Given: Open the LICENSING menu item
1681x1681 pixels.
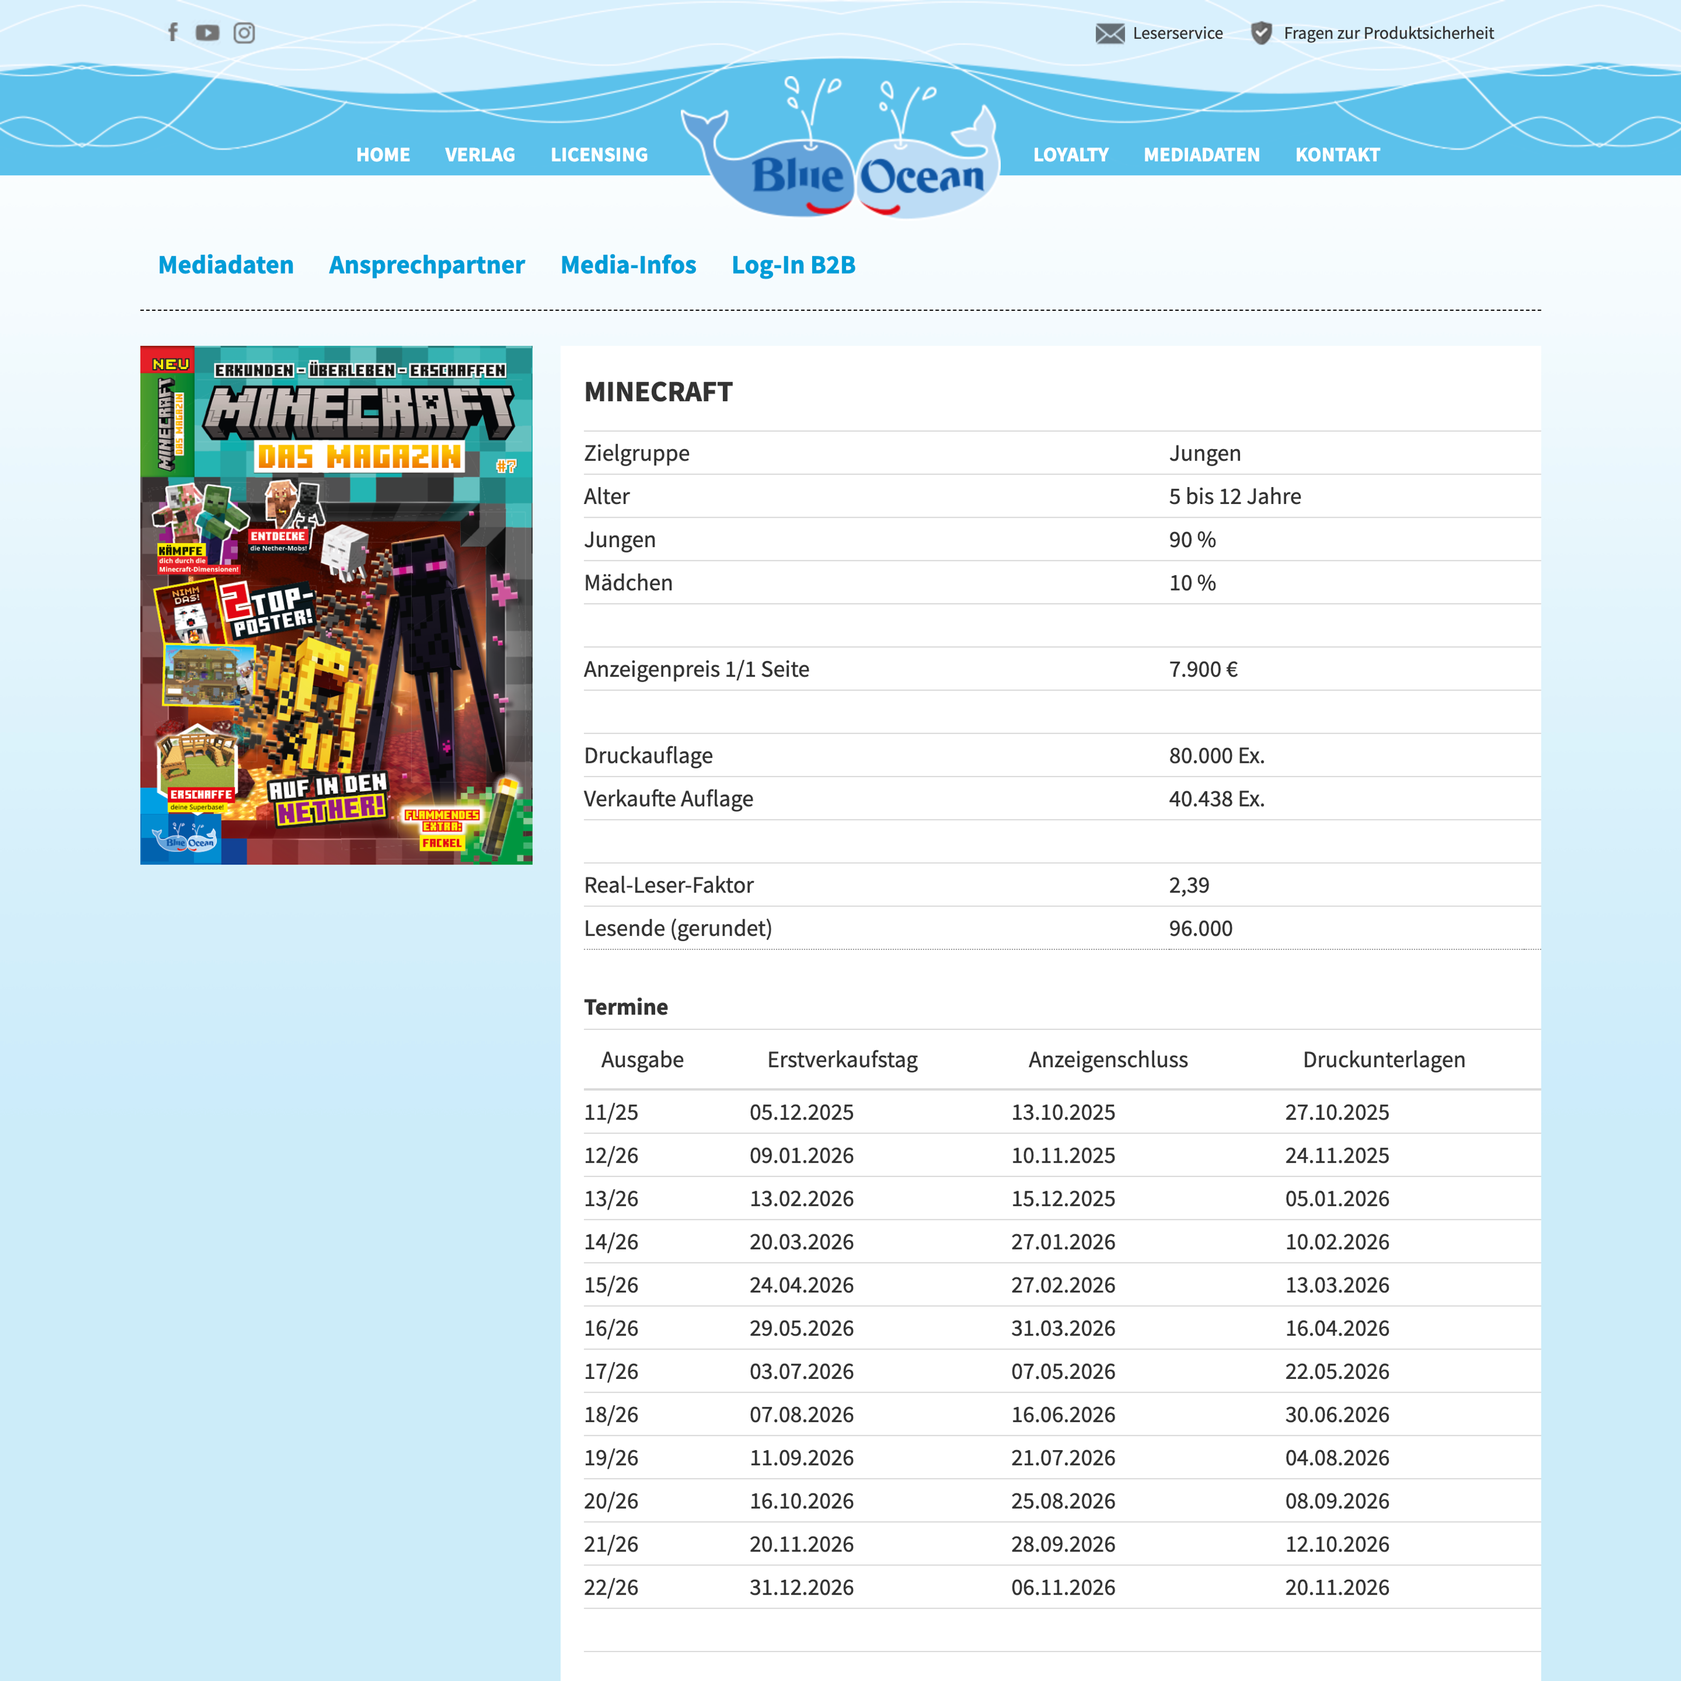Looking at the screenshot, I should click(x=599, y=155).
